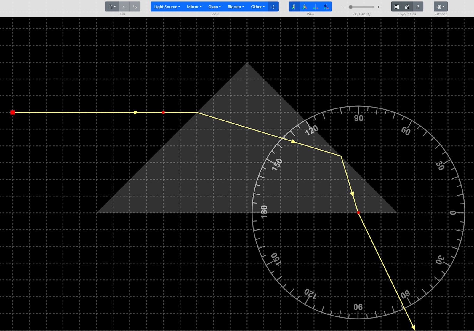Open the File dropdown menu

[112, 7]
